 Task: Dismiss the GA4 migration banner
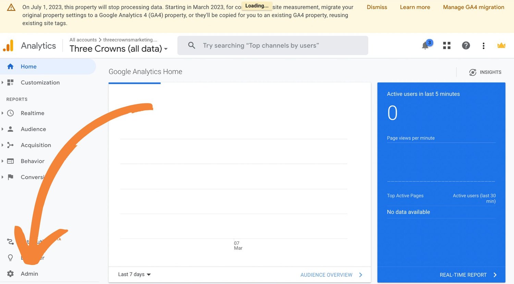[377, 7]
